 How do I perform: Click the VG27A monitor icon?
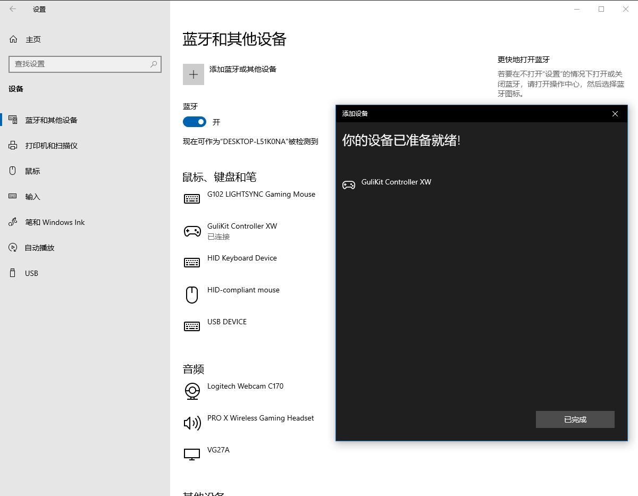coord(192,455)
